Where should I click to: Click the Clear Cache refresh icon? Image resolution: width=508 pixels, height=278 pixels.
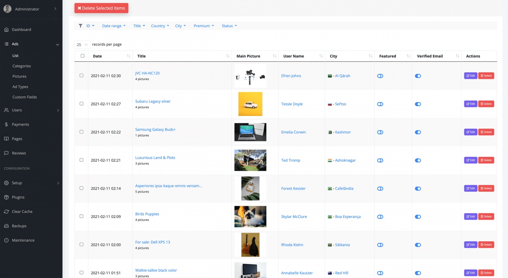[x=6, y=212]
